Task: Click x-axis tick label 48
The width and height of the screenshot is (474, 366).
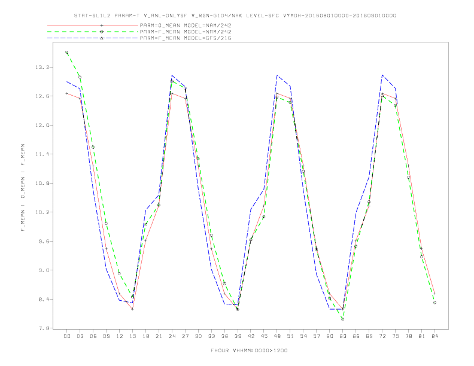Action: (277, 336)
